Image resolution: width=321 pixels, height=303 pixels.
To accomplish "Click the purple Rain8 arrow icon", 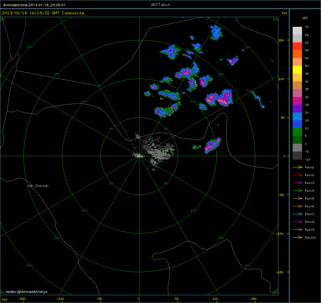I will pyautogui.click(x=297, y=222).
